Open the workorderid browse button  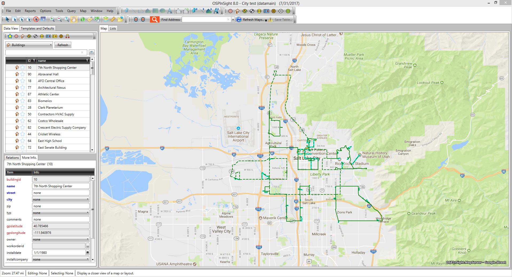[88, 246]
